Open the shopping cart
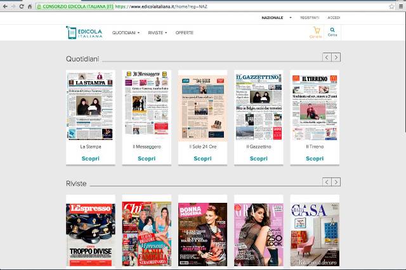406x270 pixels. click(x=316, y=32)
